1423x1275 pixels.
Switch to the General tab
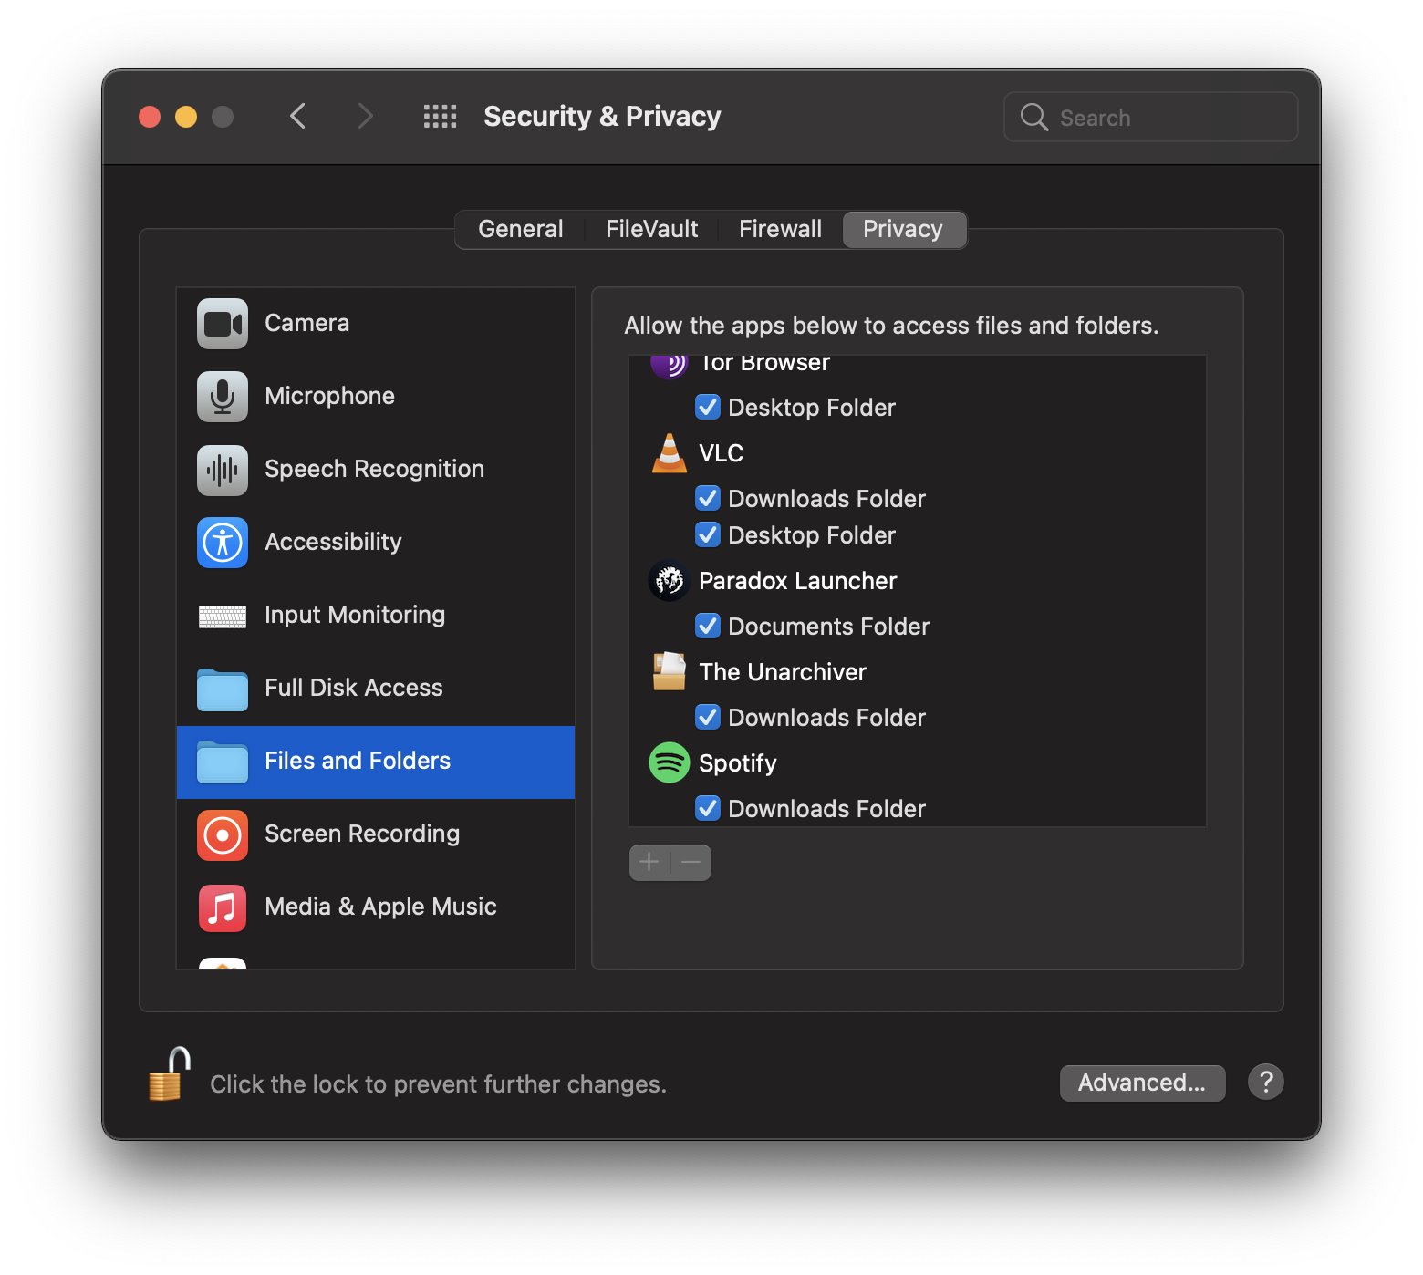click(521, 229)
